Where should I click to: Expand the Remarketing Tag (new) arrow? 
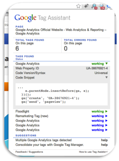pyautogui.click(x=106, y=116)
